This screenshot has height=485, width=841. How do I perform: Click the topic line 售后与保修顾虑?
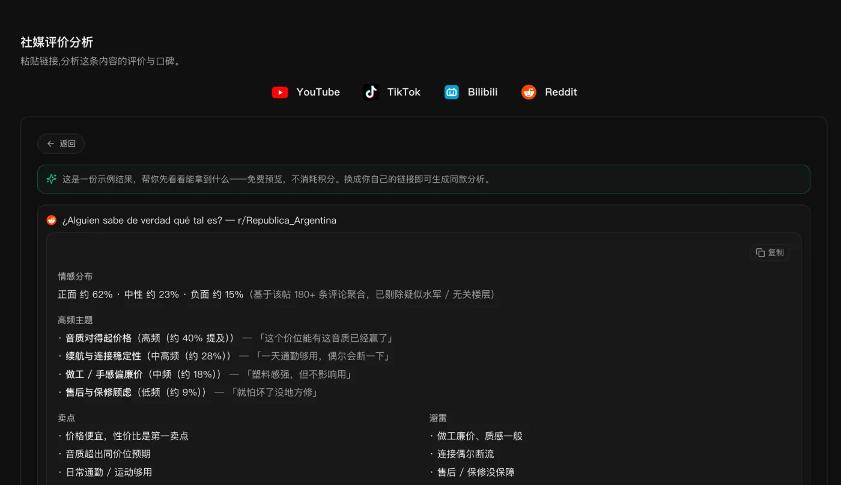tap(187, 392)
